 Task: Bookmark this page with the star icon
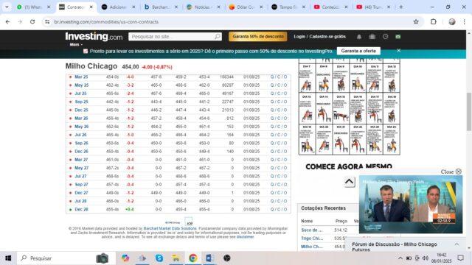[x=416, y=21]
